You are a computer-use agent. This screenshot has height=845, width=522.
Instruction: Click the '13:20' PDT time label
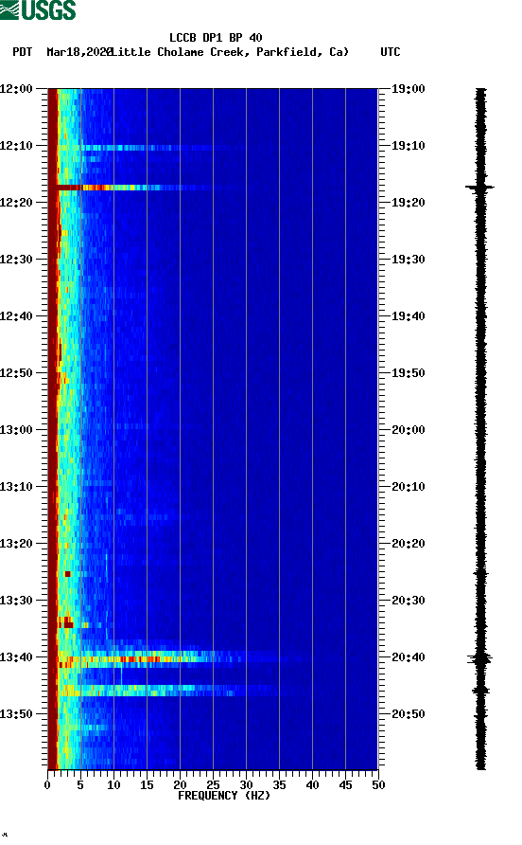click(16, 543)
